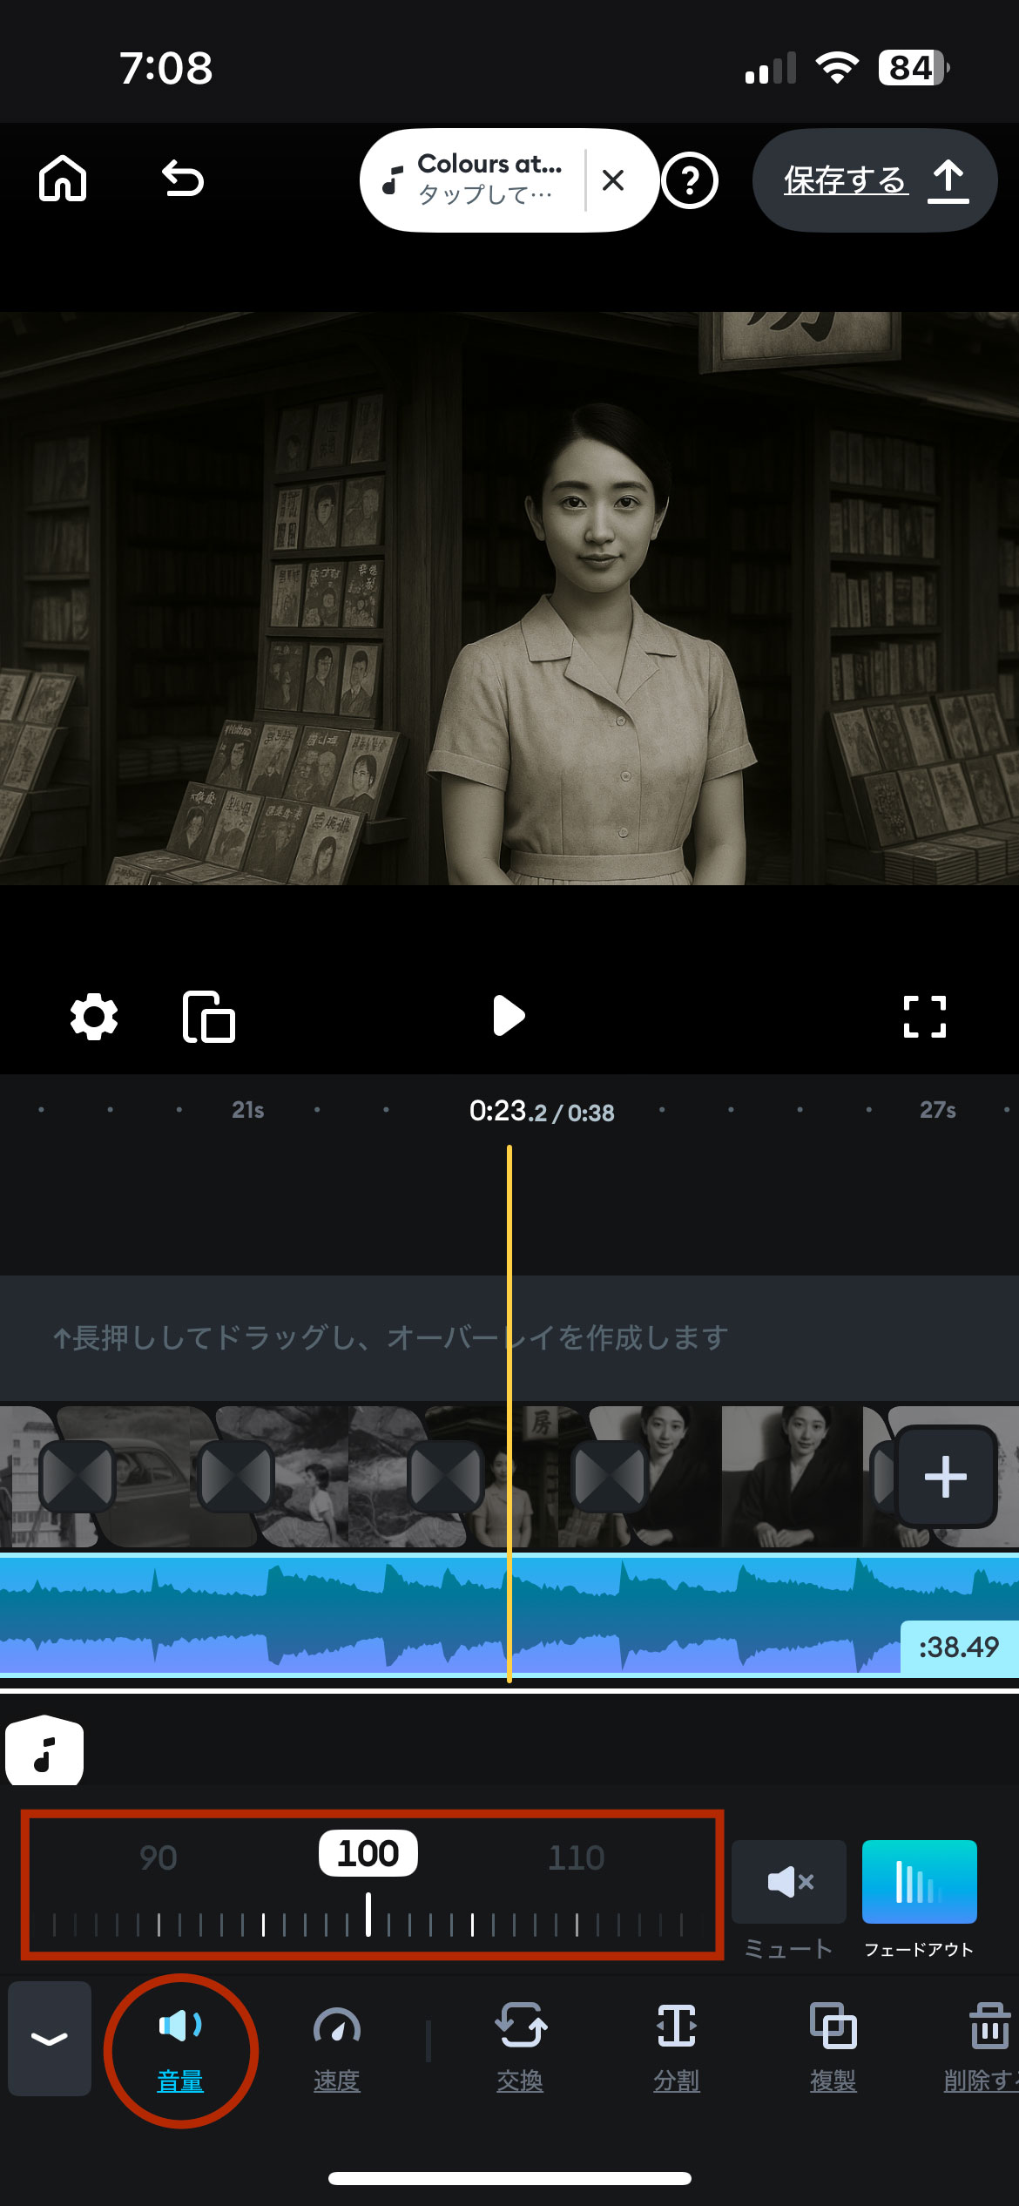Undo the last edit
The height and width of the screenshot is (2206, 1019).
point(183,179)
